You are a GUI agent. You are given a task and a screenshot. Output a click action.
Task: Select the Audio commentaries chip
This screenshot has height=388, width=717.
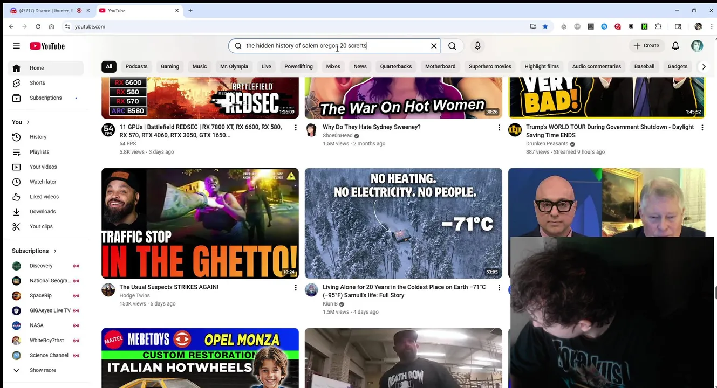597,66
